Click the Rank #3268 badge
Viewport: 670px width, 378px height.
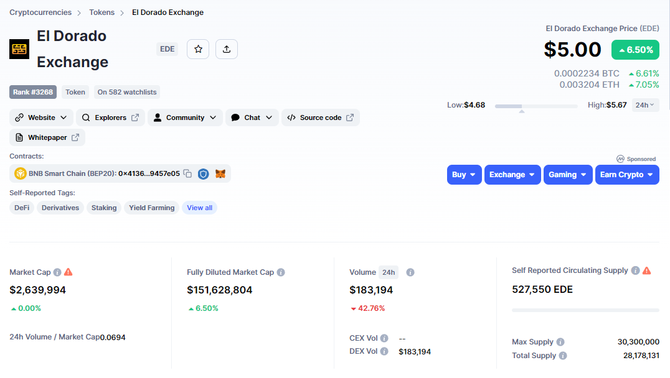pyautogui.click(x=33, y=92)
